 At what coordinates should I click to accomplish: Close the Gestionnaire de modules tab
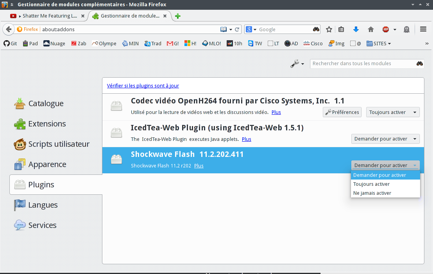(x=165, y=16)
